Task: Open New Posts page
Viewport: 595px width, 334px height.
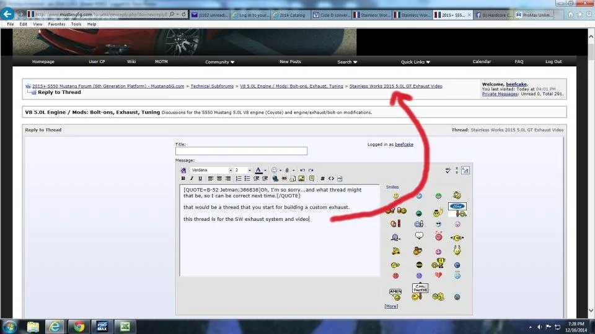Action: [x=290, y=61]
